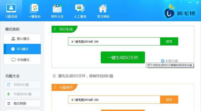Click the 新毛桃 logo
Viewport: 201px width, 111px height.
point(180,12)
